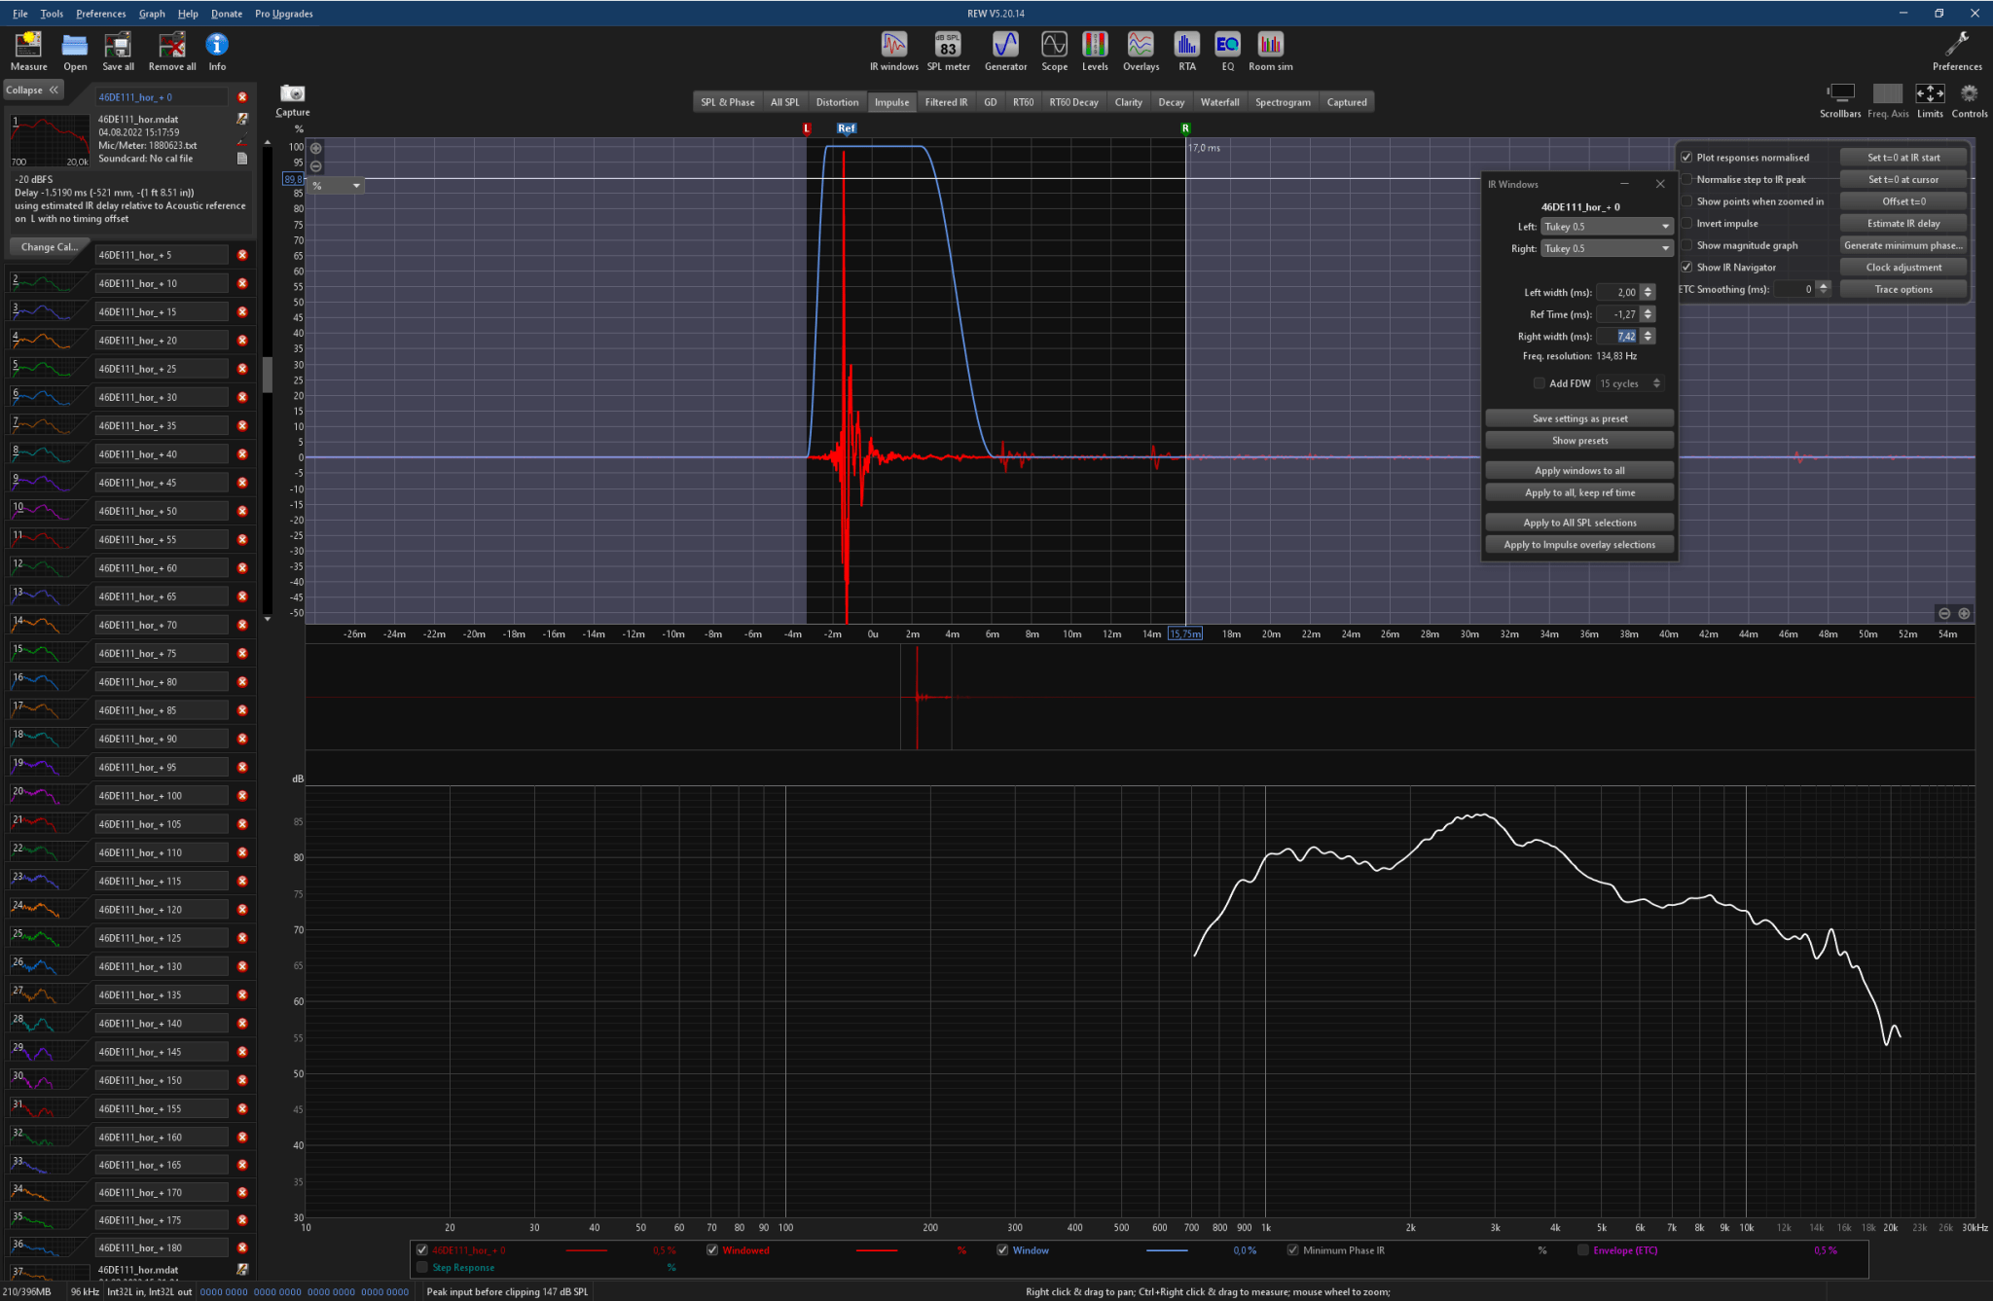The width and height of the screenshot is (1993, 1301).
Task: Click the Remove all icon
Action: coord(172,51)
